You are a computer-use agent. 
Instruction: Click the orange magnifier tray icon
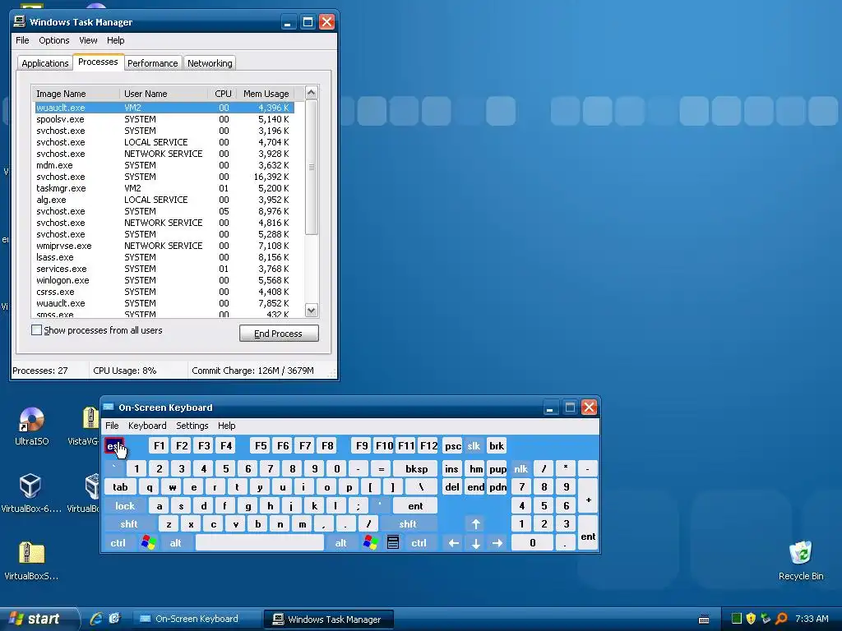click(x=781, y=619)
